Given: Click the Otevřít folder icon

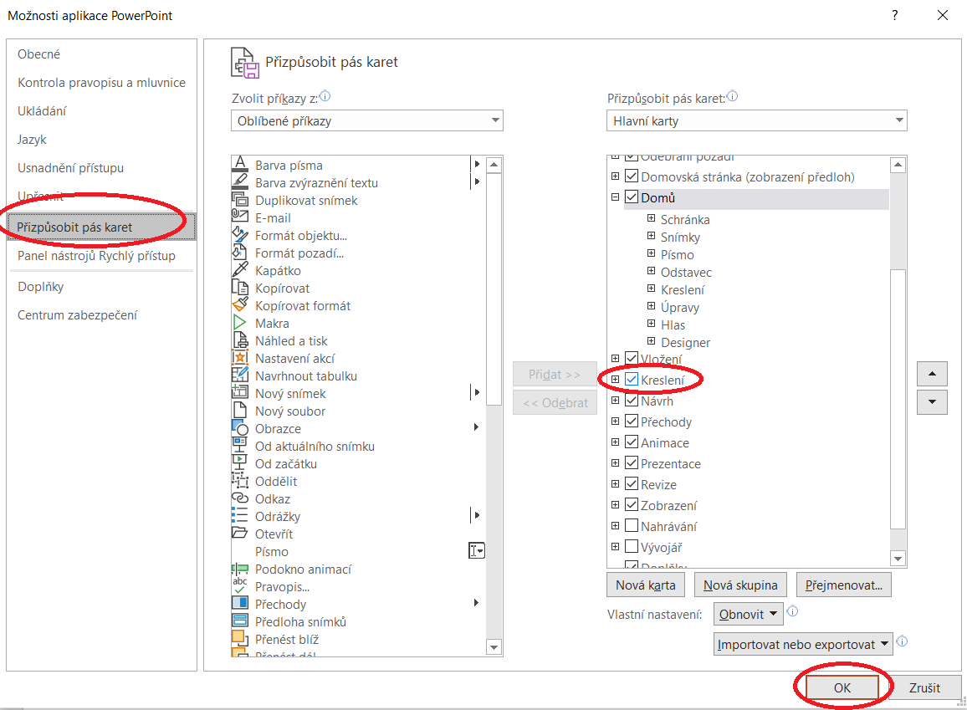Looking at the screenshot, I should click(x=239, y=533).
